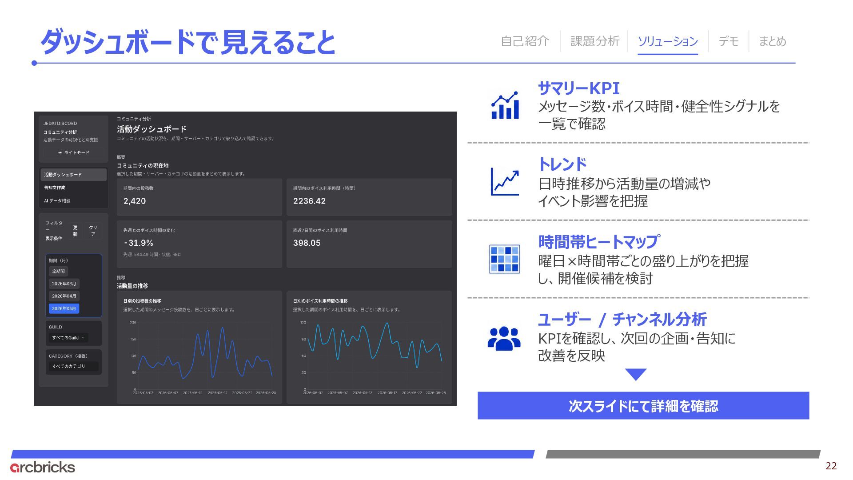This screenshot has width=853, height=480.
Task: Click the ユーザー/チャンネル分析 people icon
Action: click(504, 339)
